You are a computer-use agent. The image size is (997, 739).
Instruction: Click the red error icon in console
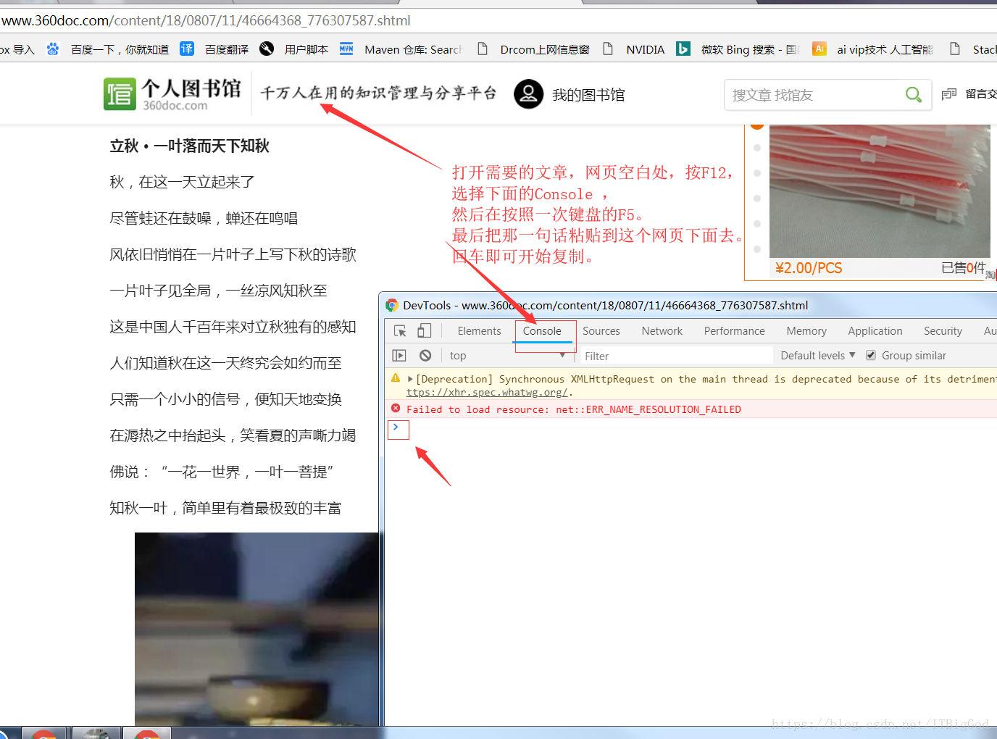[x=396, y=409]
